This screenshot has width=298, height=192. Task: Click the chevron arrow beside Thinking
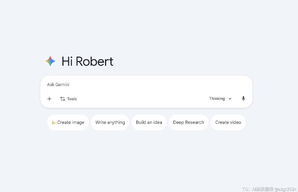click(x=230, y=99)
